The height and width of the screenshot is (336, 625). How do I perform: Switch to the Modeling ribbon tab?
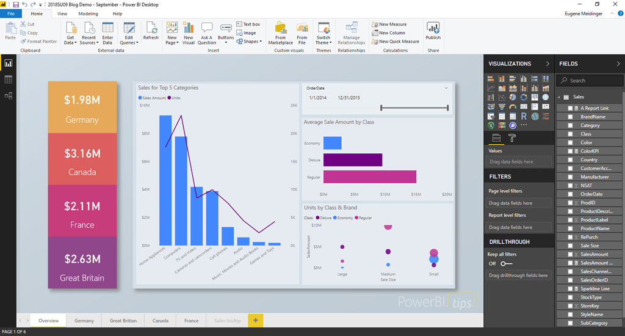[x=88, y=13]
